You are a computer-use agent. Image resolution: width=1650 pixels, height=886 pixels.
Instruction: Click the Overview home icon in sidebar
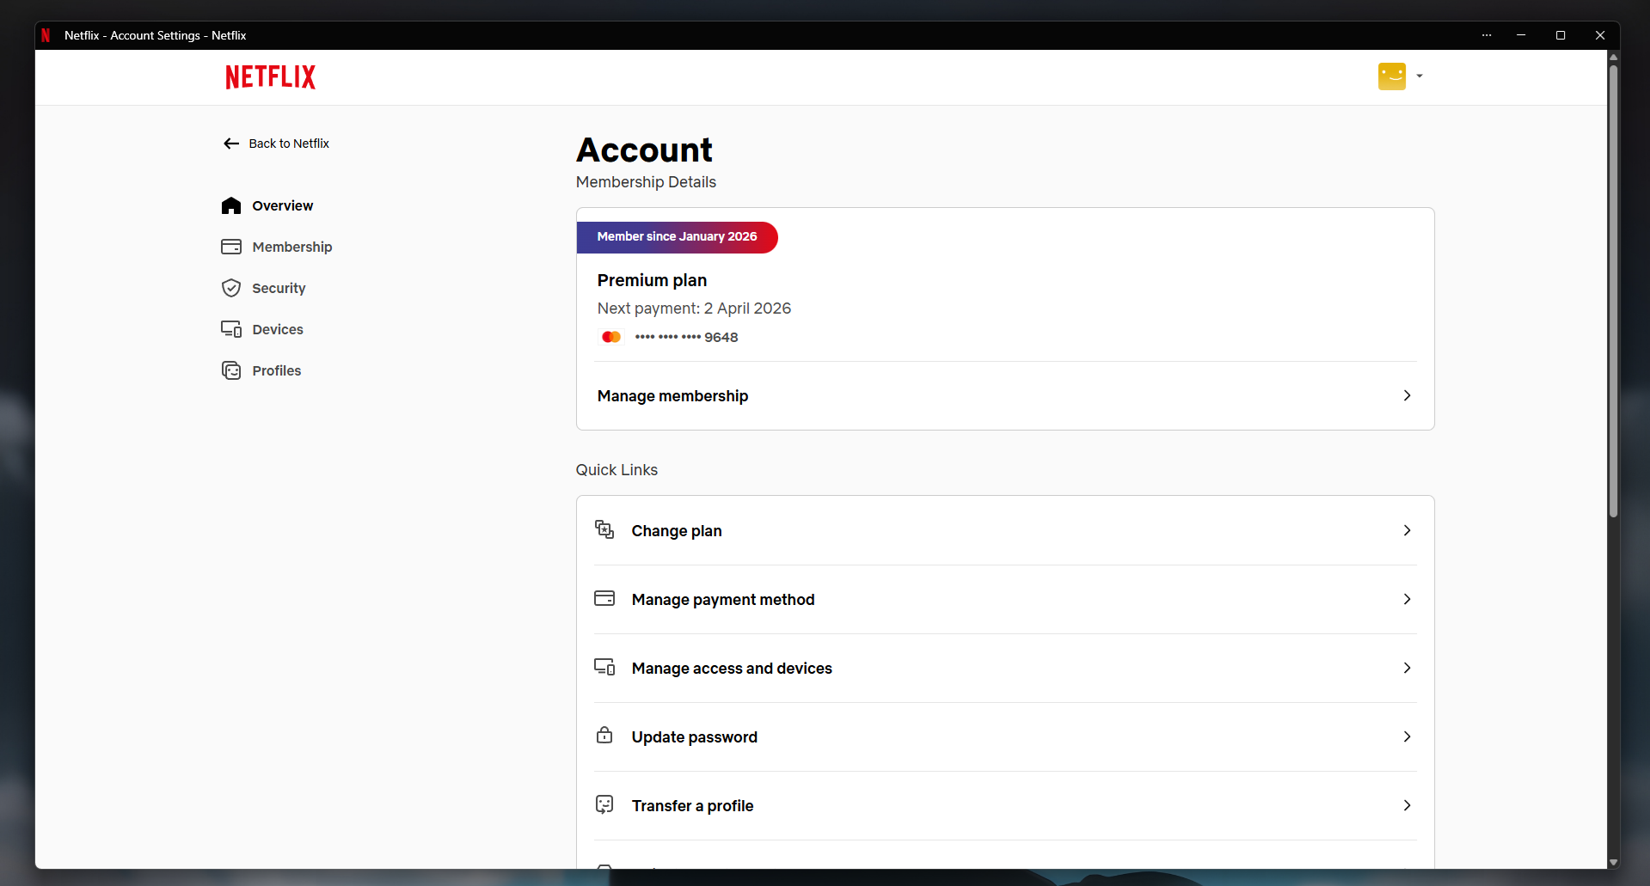[231, 206]
